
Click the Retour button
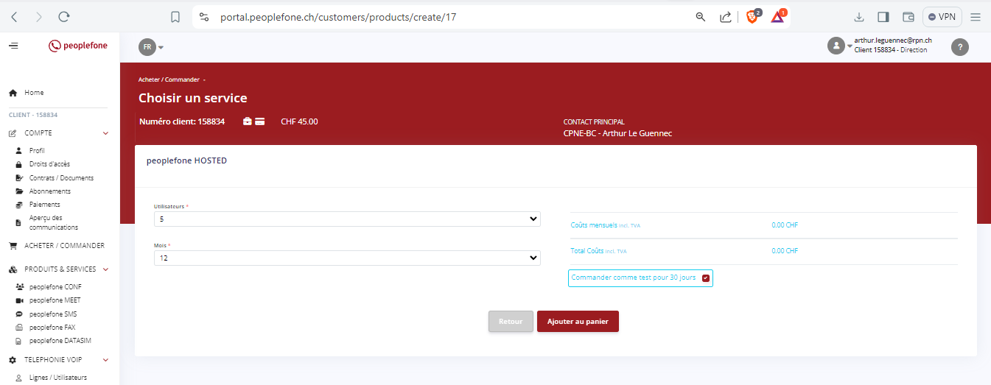pyautogui.click(x=511, y=322)
